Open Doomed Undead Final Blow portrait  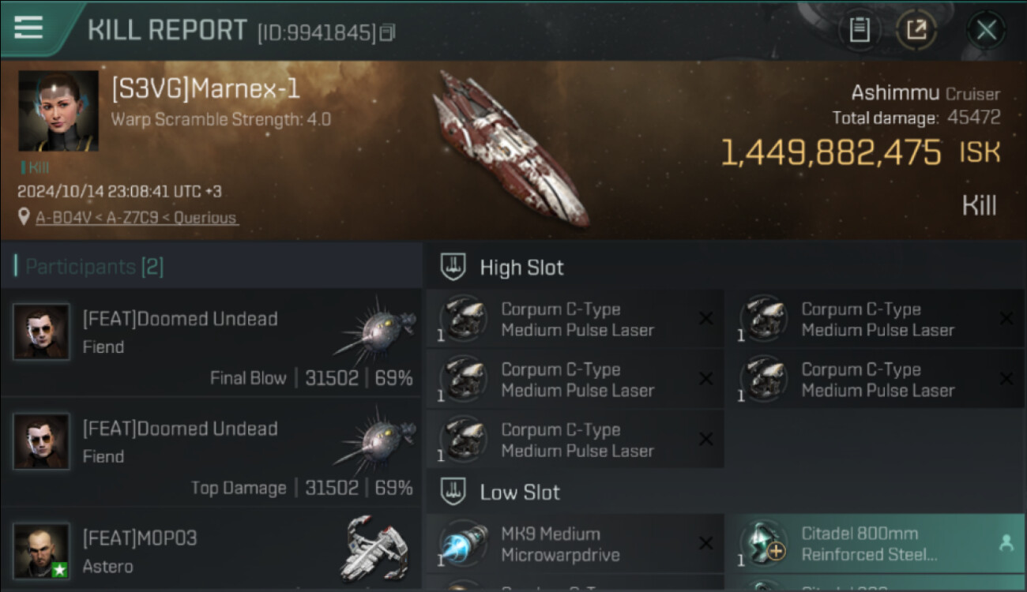tap(41, 332)
